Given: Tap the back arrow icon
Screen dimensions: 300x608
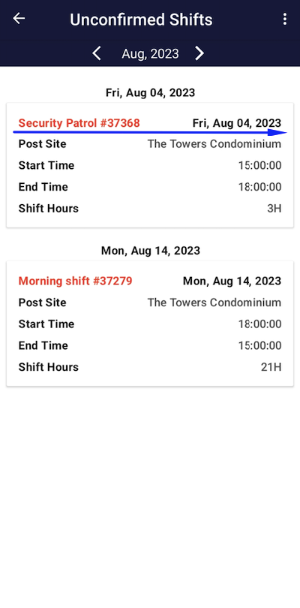Looking at the screenshot, I should point(19,18).
